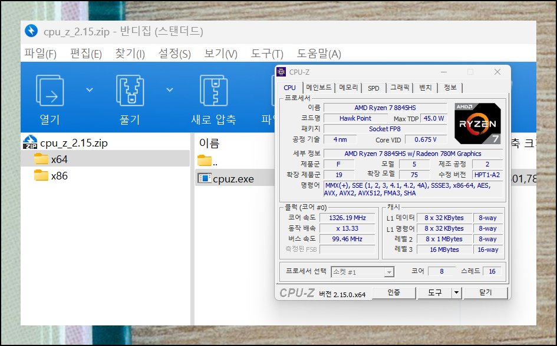Expand the dropdown arrow next to 열기
This screenshot has height=346, width=557.
(90, 90)
